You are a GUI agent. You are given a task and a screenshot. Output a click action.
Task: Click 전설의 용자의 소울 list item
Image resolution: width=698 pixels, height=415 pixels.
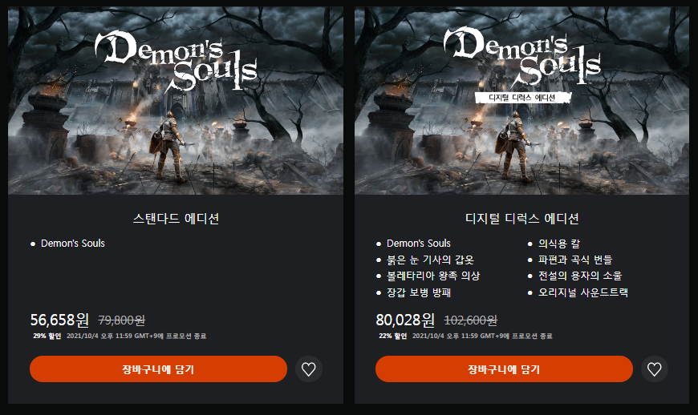click(580, 276)
